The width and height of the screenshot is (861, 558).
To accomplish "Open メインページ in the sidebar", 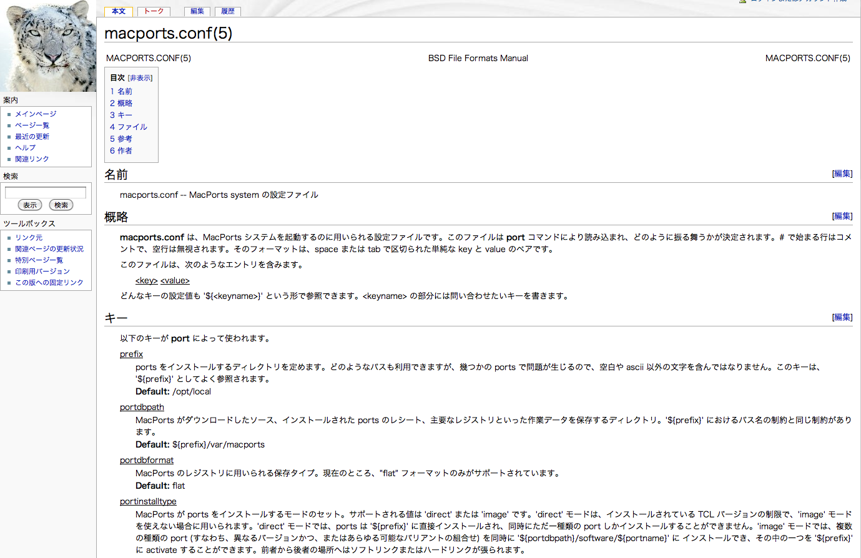I will pyautogui.click(x=36, y=114).
